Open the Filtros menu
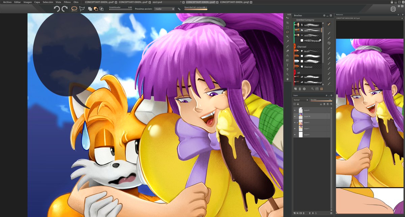Image resolution: width=405 pixels, height=217 pixels. tap(67, 2)
